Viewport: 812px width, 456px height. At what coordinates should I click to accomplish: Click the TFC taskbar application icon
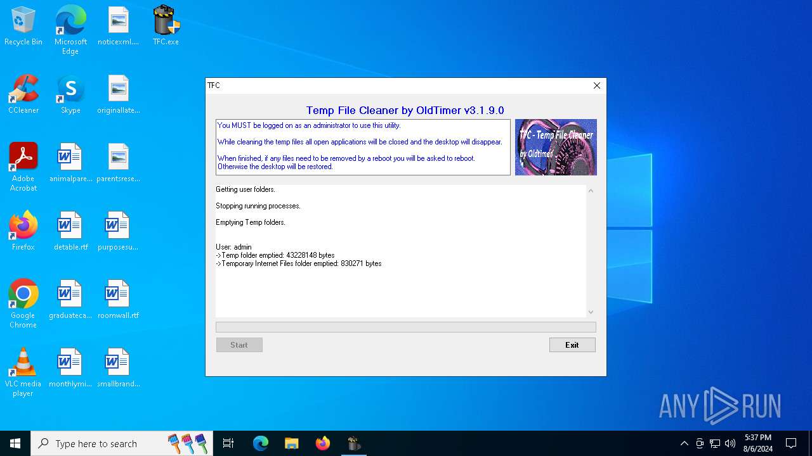[x=353, y=443]
